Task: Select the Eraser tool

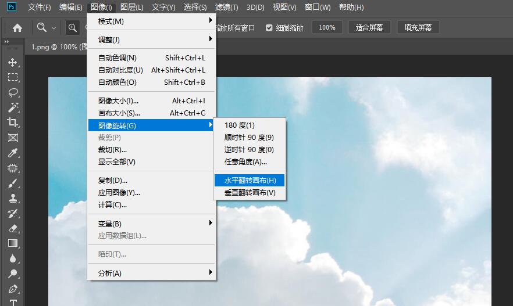Action: 13,228
